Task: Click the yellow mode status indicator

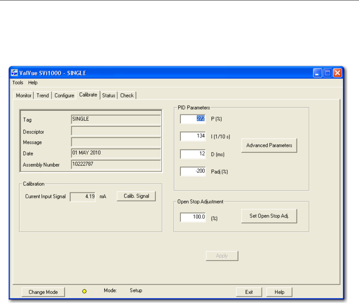Action: (84, 291)
